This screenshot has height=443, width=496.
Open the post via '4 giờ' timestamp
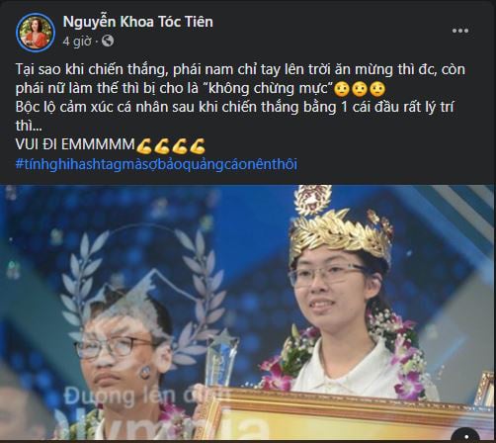[x=77, y=42]
